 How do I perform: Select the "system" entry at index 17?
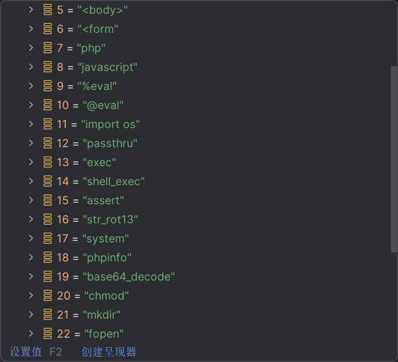105,239
